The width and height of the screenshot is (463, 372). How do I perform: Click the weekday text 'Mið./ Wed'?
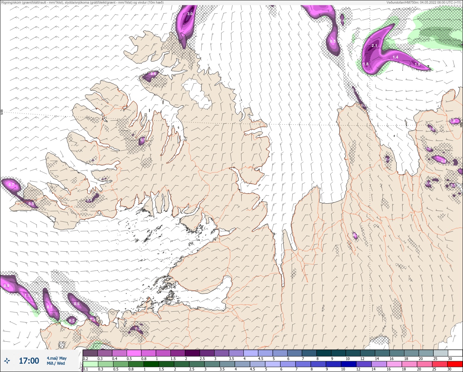point(56,363)
